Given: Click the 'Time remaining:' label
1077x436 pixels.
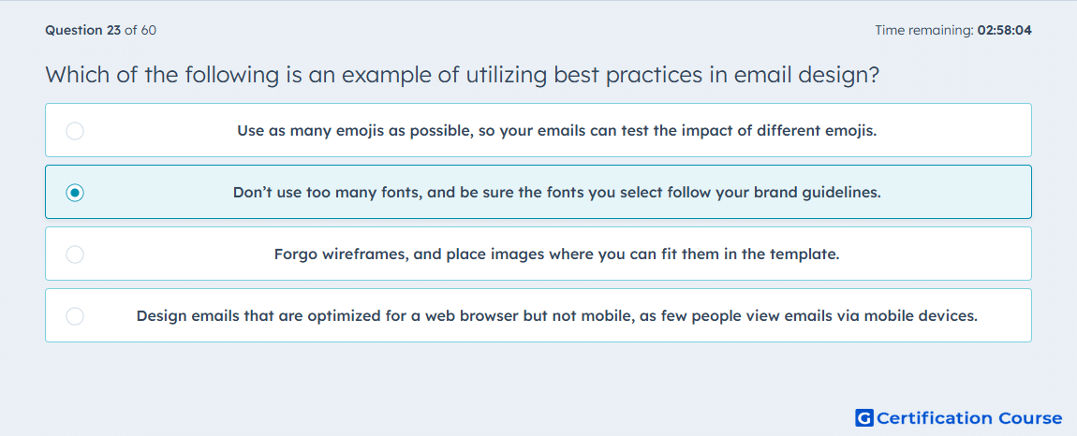Looking at the screenshot, I should (923, 30).
